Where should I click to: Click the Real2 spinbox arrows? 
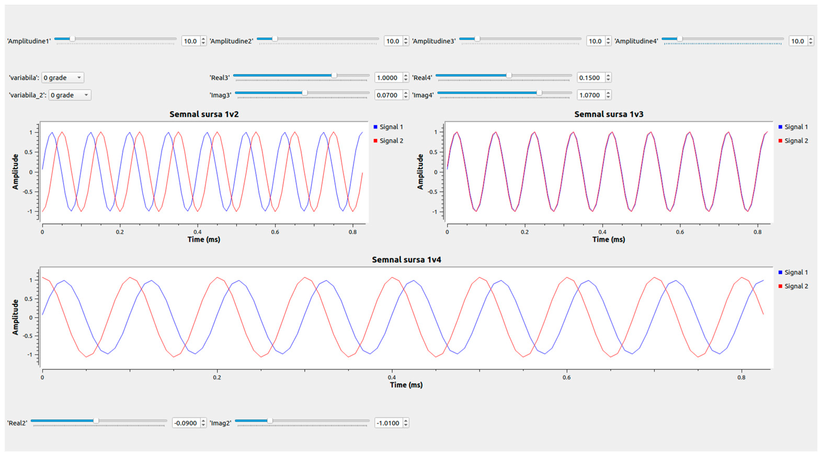pos(203,423)
